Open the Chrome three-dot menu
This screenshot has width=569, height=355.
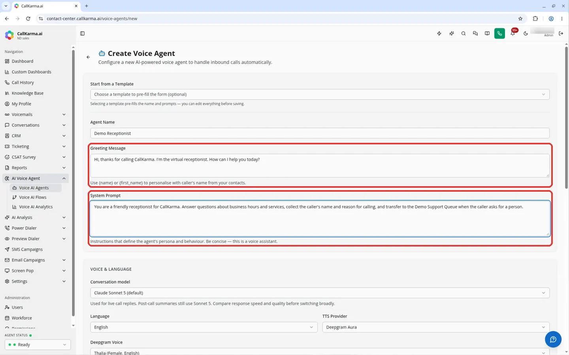click(x=562, y=19)
